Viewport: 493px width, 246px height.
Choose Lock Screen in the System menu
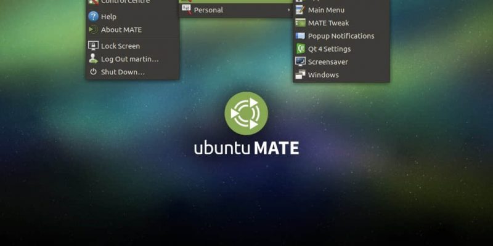click(x=132, y=46)
